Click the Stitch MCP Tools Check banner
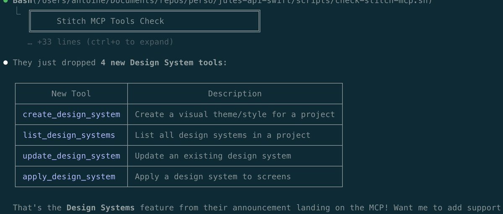 click(x=145, y=21)
